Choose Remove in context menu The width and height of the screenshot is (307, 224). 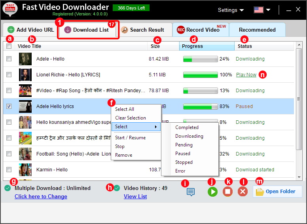click(x=136, y=155)
